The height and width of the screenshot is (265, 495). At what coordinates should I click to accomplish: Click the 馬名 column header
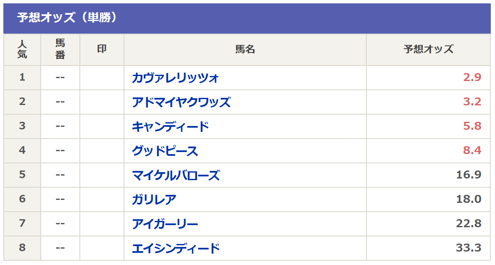pyautogui.click(x=245, y=49)
